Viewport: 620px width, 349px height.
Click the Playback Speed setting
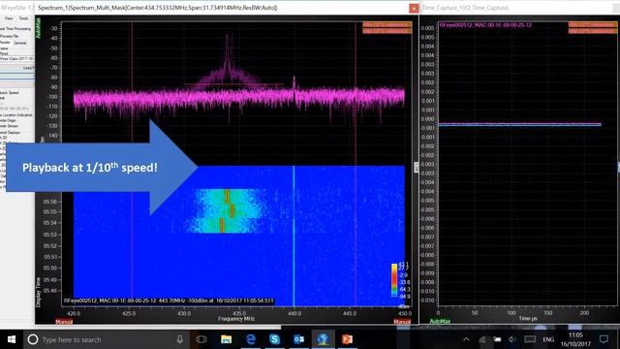10,93
